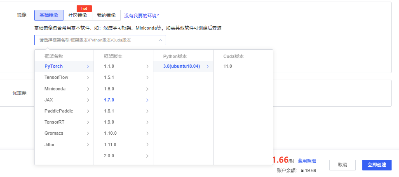Viewport: 399px width, 177px height.
Task: Pick framework version 1.1.0
Action: tap(123, 66)
